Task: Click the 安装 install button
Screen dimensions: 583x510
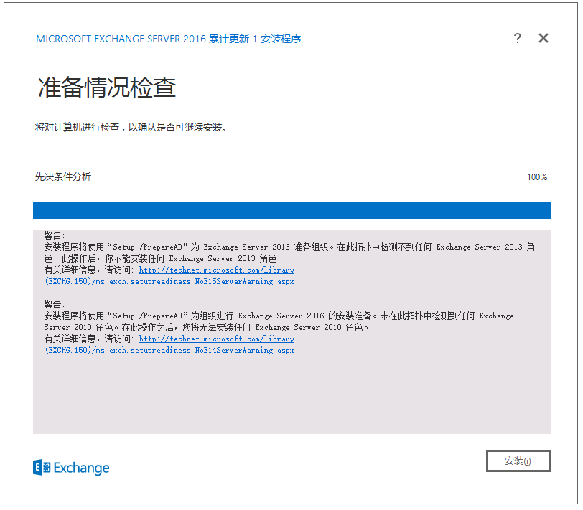Action: click(518, 461)
